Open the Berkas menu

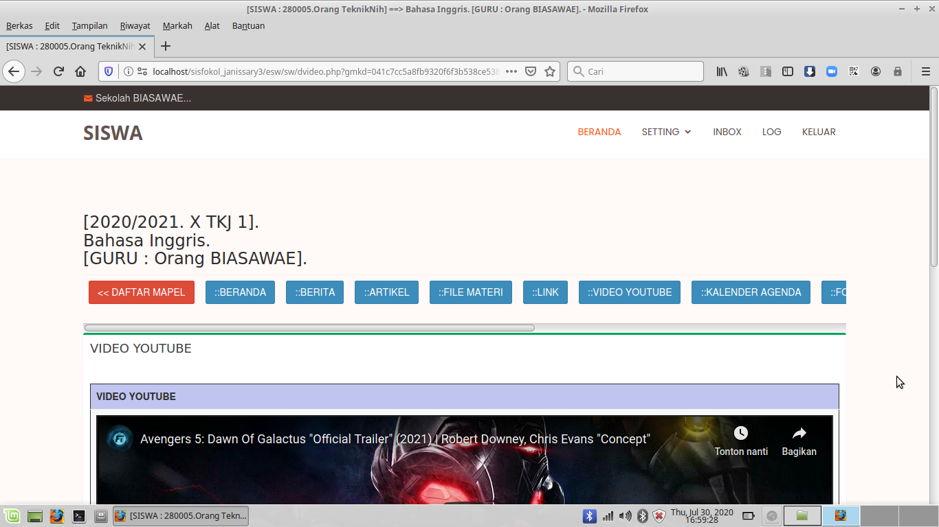[x=19, y=26]
